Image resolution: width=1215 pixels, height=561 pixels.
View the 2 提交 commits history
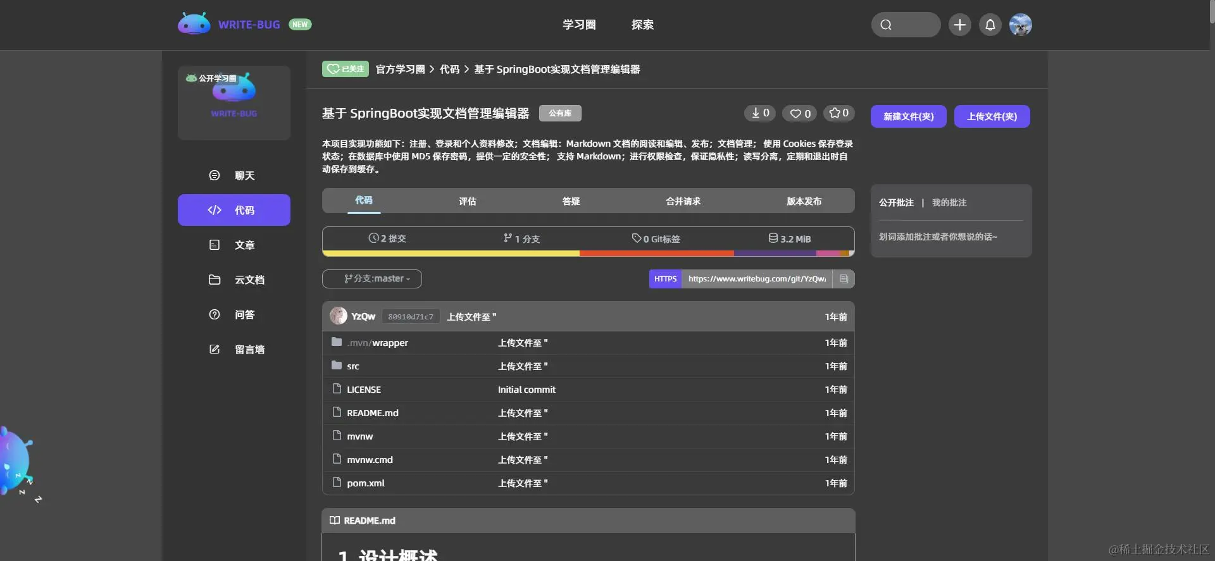click(387, 238)
